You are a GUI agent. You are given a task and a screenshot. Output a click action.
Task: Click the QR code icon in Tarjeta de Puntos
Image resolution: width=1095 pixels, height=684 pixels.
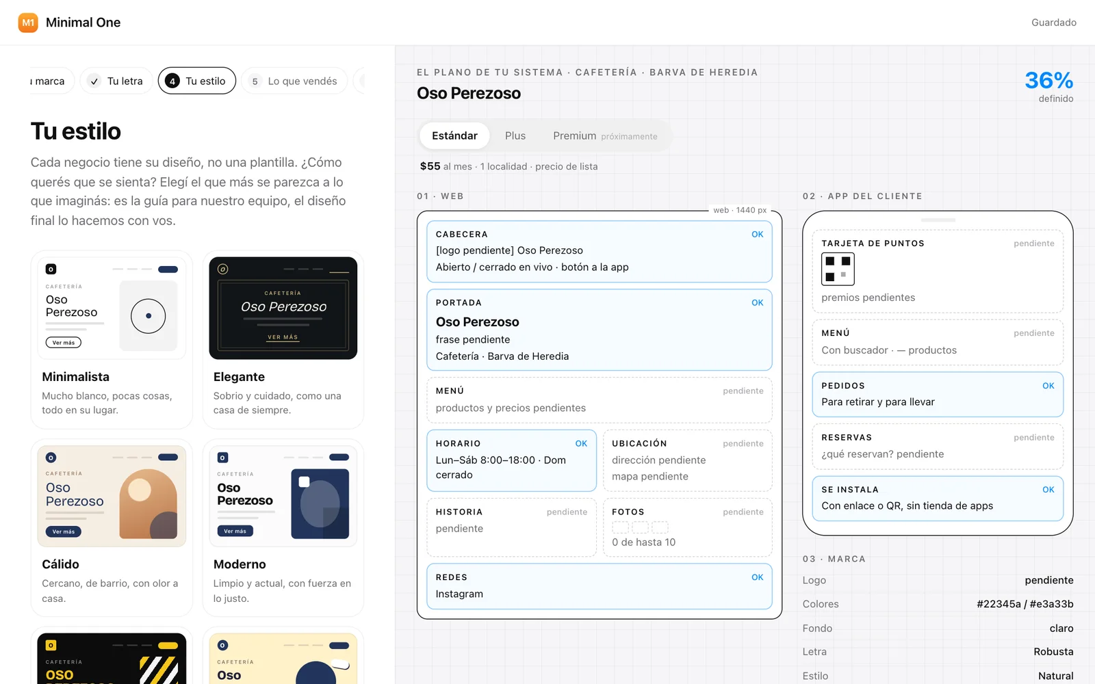(x=838, y=269)
